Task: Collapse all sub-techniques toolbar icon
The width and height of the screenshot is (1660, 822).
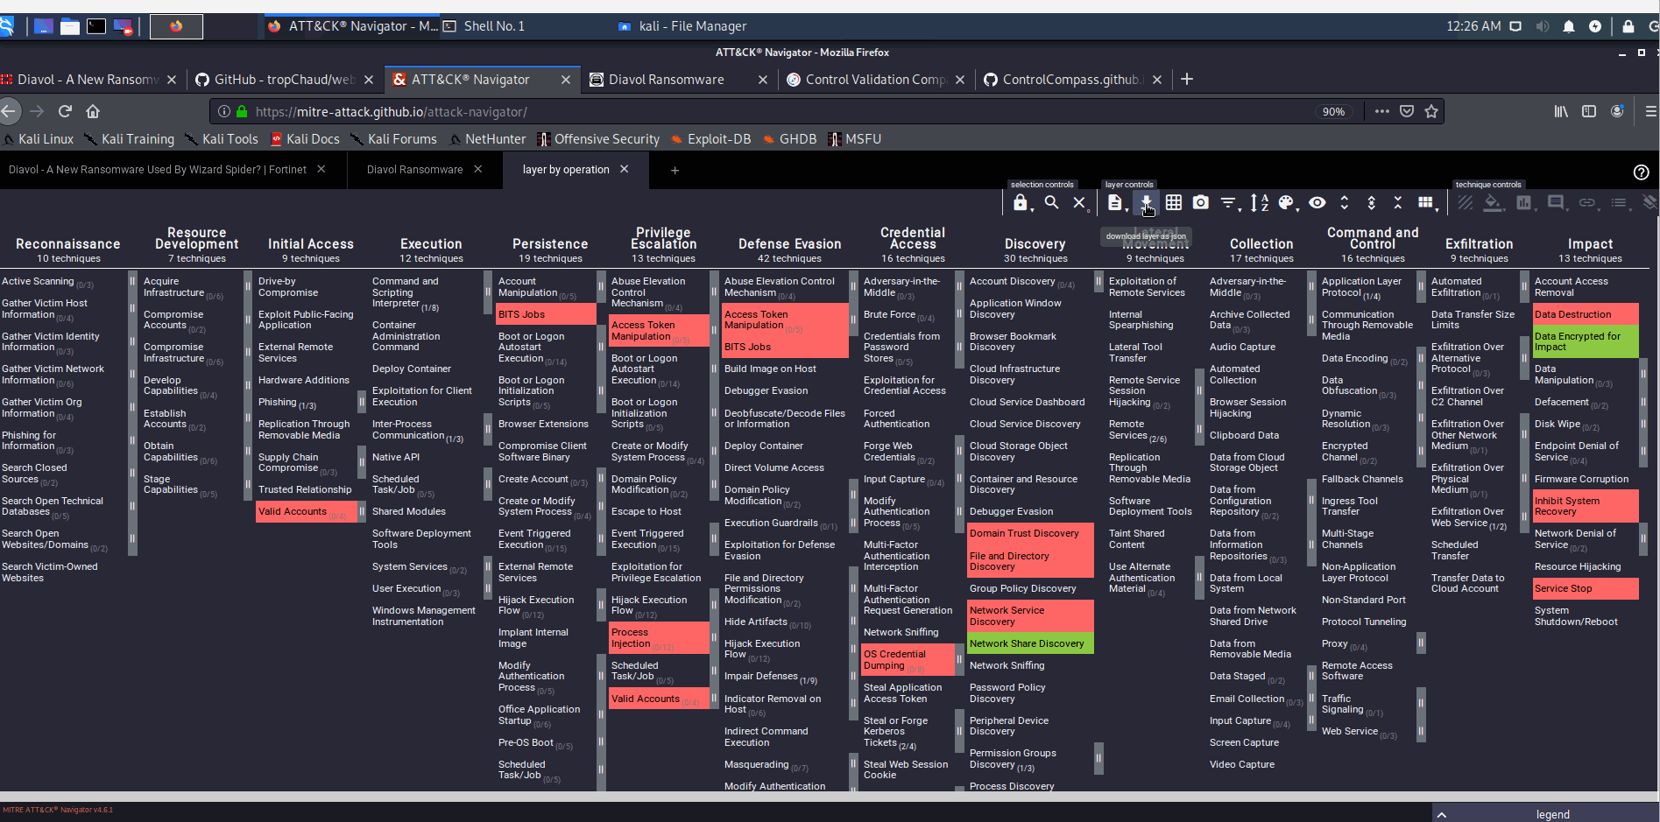Action: [x=1398, y=203]
